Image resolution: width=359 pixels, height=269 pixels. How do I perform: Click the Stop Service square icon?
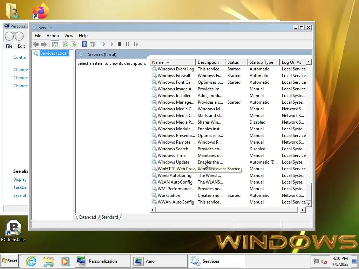tap(120, 44)
